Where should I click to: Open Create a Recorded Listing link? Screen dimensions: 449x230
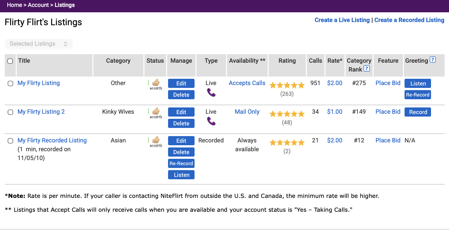(409, 20)
